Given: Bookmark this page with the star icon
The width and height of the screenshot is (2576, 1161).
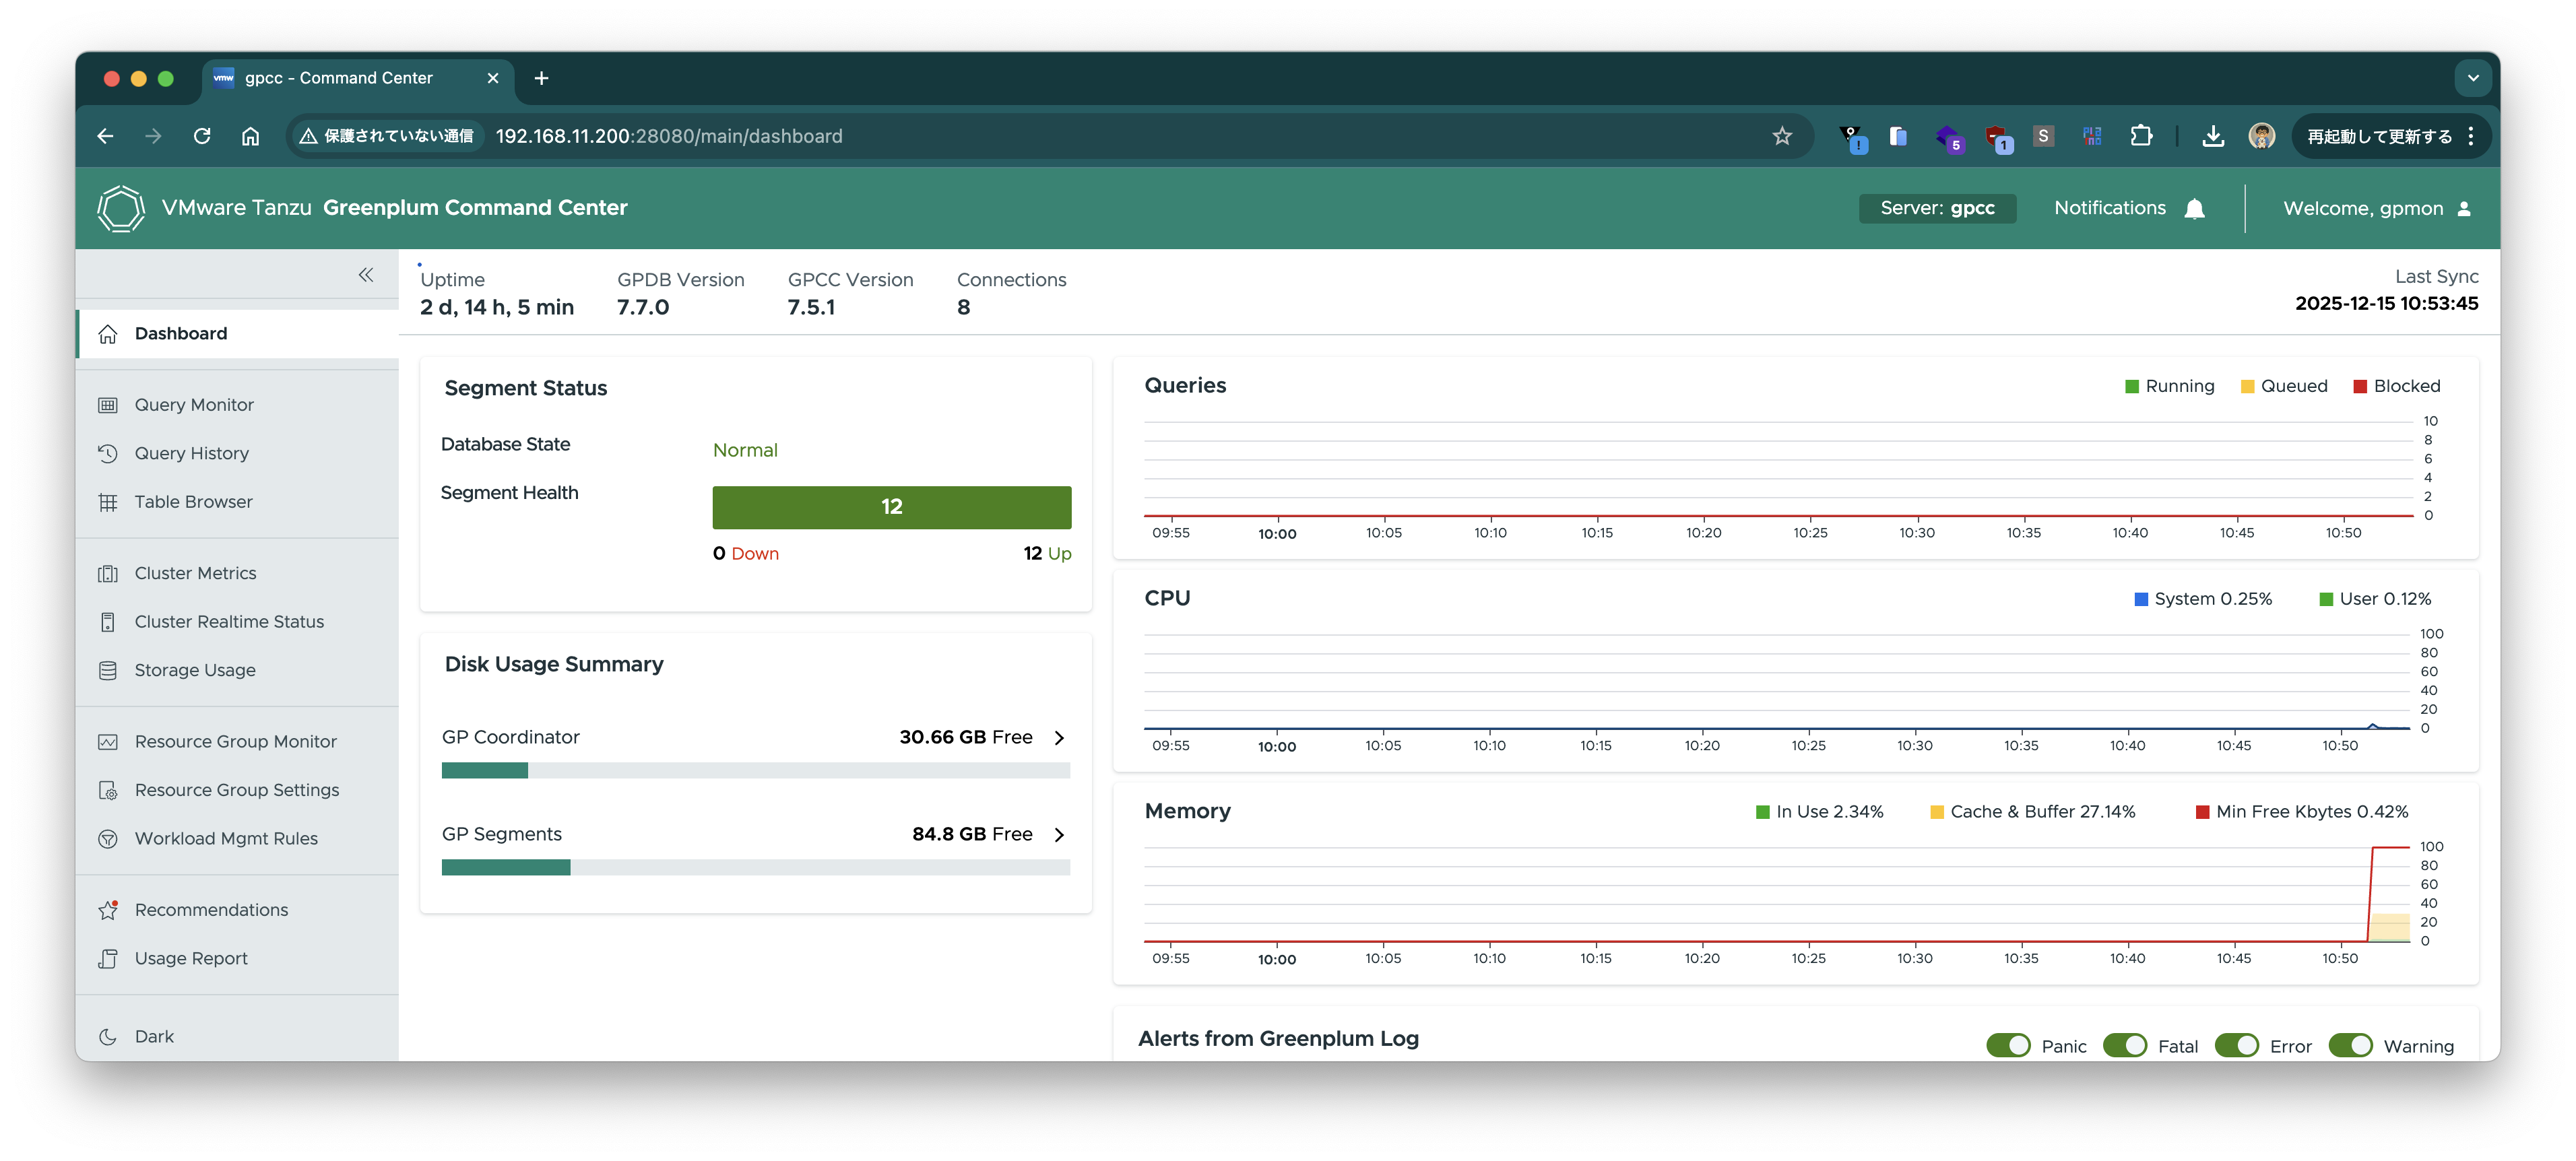Looking at the screenshot, I should [x=1782, y=136].
